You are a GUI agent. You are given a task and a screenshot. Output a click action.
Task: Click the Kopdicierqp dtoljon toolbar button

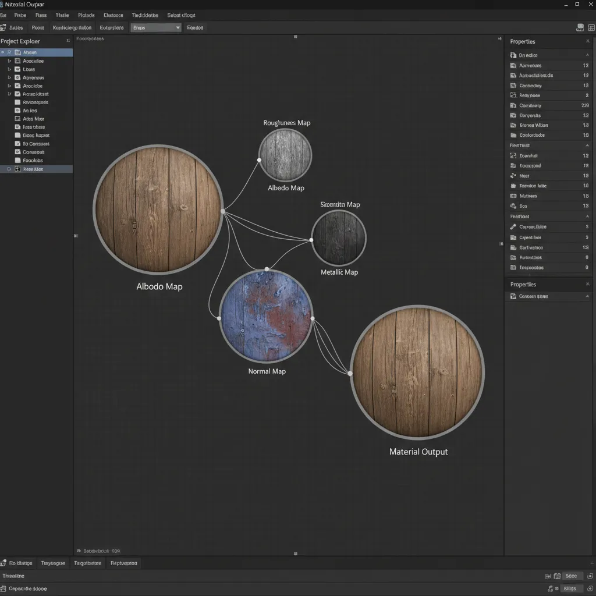[x=72, y=27]
